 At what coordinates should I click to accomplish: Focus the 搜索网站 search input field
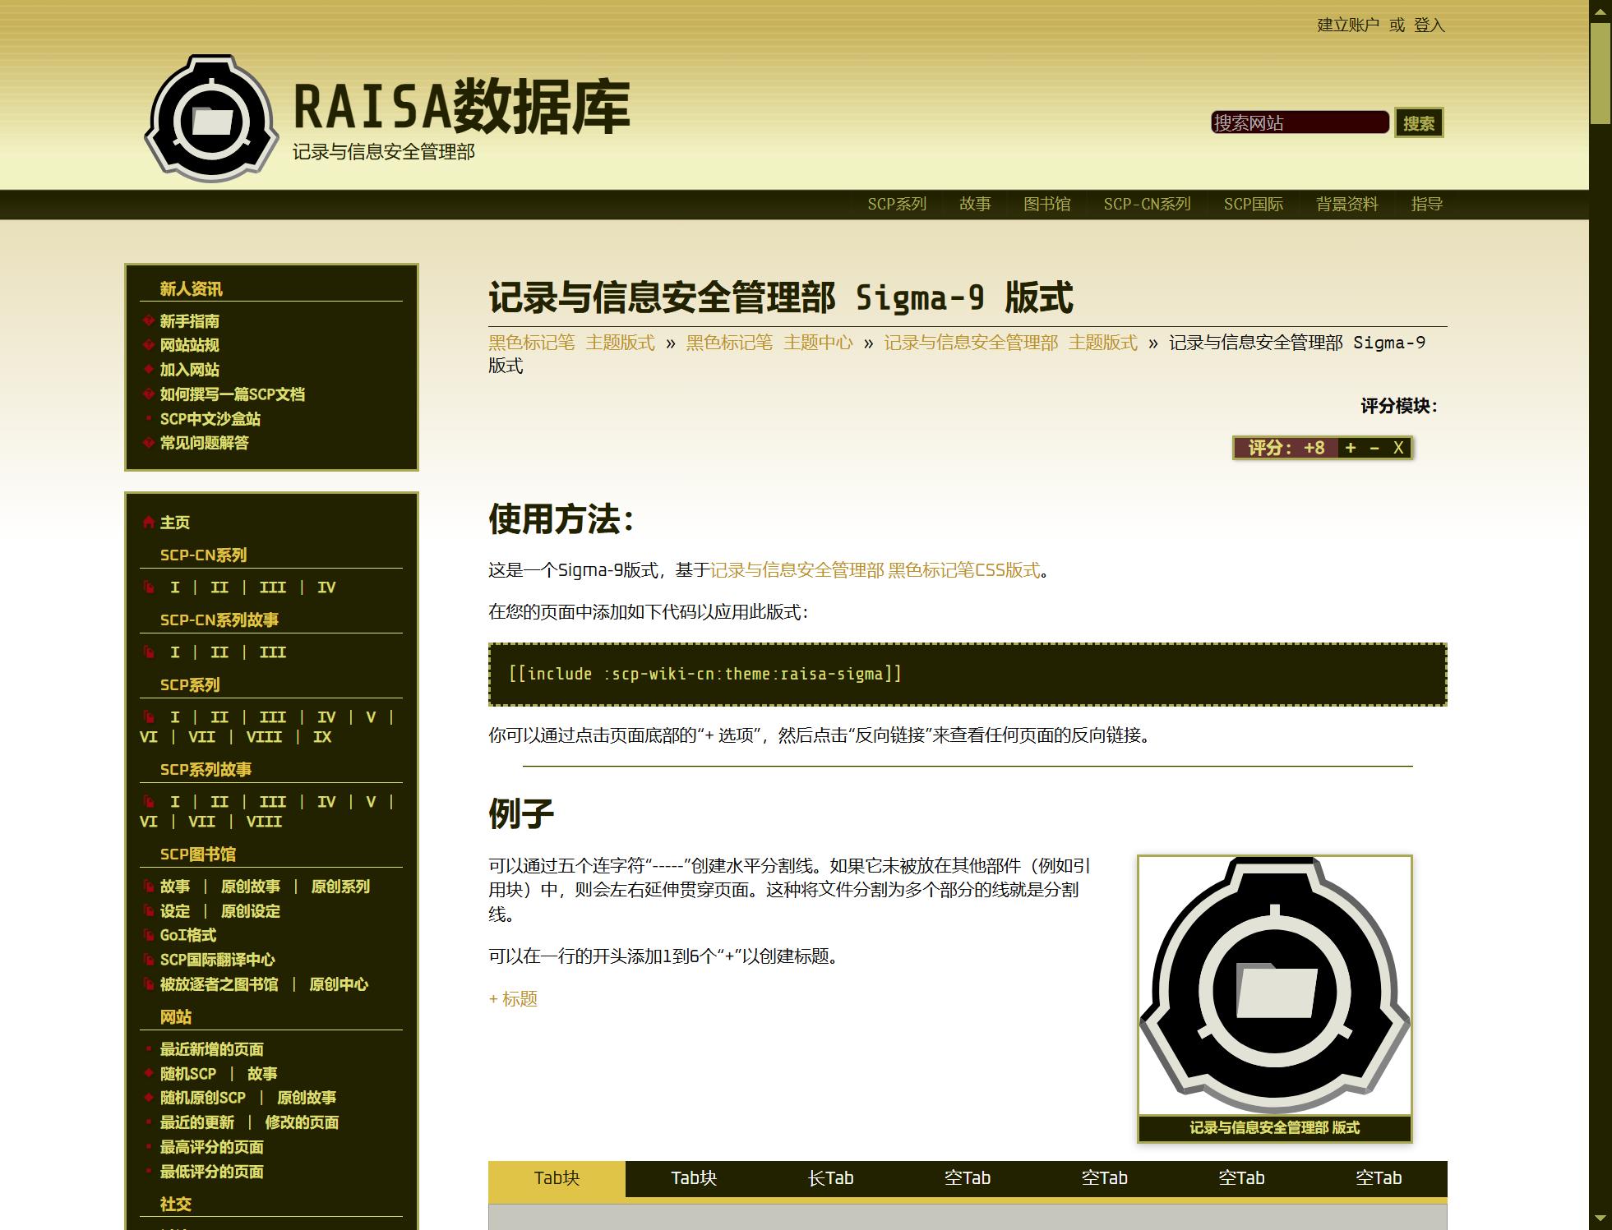click(x=1299, y=123)
